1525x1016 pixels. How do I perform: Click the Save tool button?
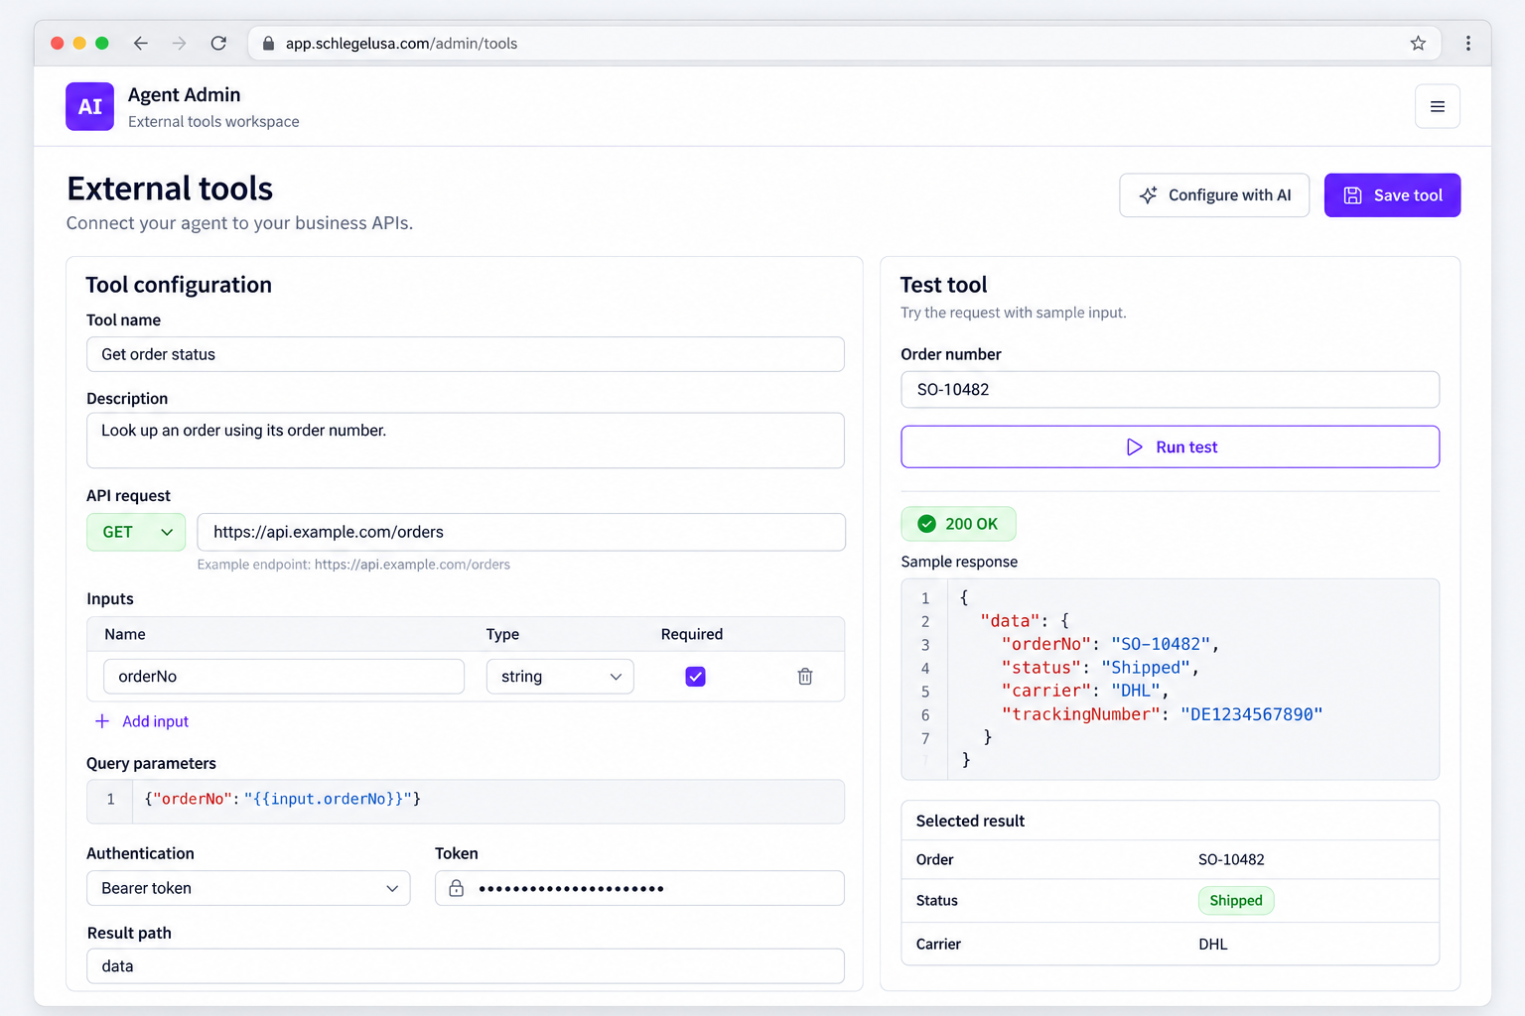[1392, 195]
